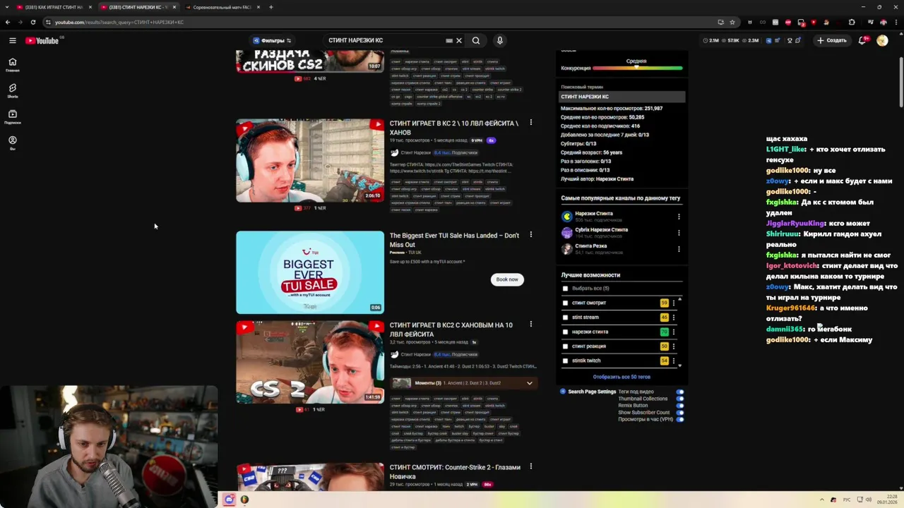
Task: Open the Фильтры filter dropdown
Action: point(272,40)
